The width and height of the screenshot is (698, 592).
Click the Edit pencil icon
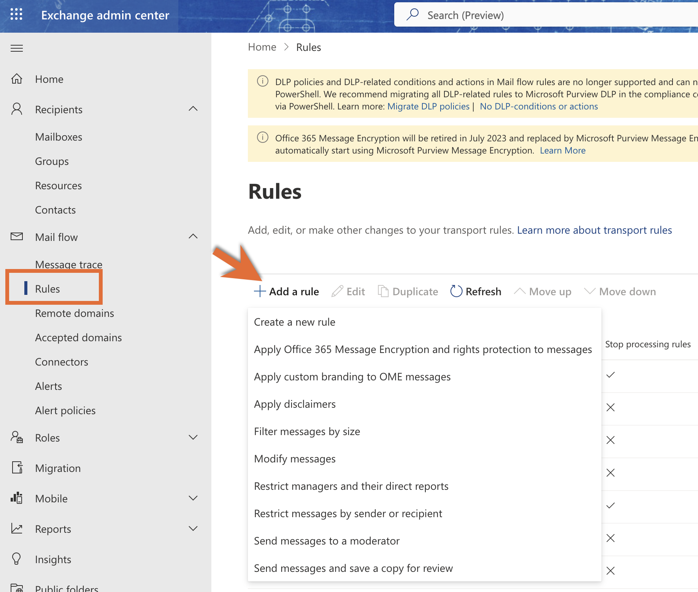tap(337, 291)
